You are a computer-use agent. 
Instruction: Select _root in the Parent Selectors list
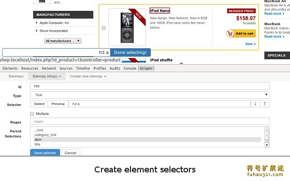148,130
